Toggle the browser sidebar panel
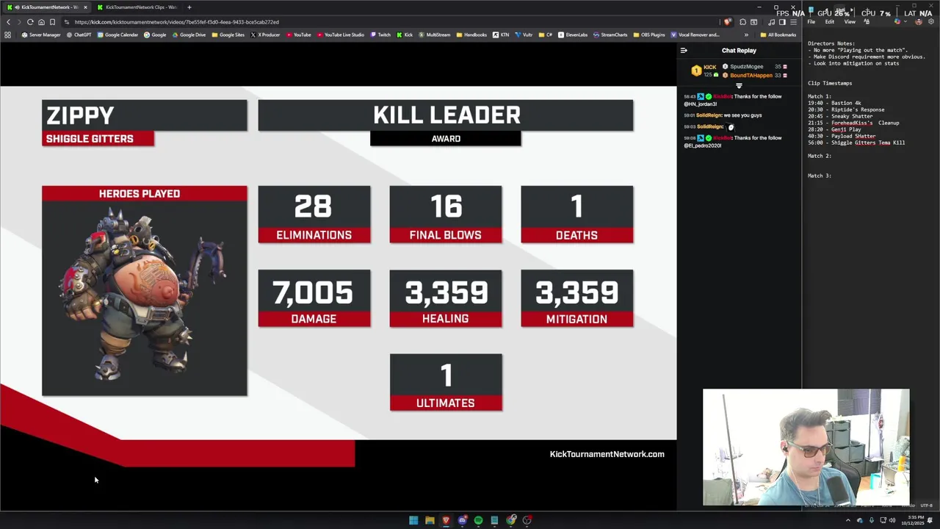Image resolution: width=940 pixels, height=529 pixels. click(782, 22)
